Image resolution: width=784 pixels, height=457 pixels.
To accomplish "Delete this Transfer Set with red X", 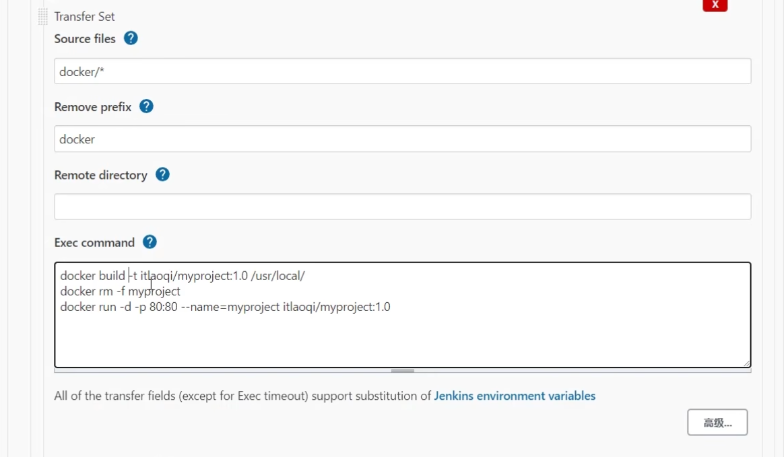I will point(715,5).
